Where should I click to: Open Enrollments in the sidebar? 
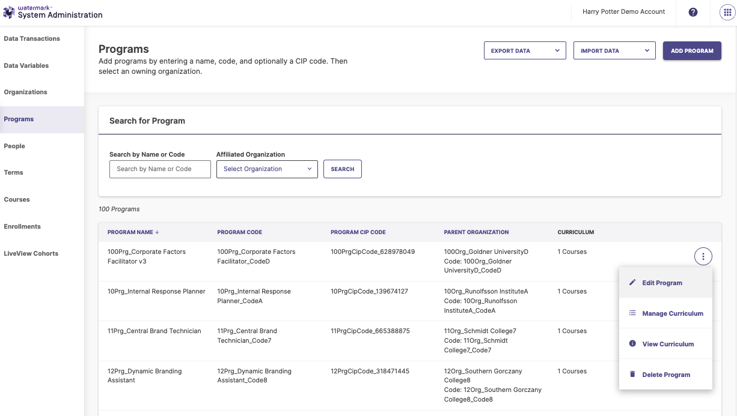click(22, 226)
